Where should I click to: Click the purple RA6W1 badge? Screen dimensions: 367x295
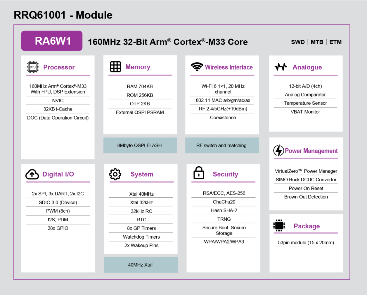[51, 41]
